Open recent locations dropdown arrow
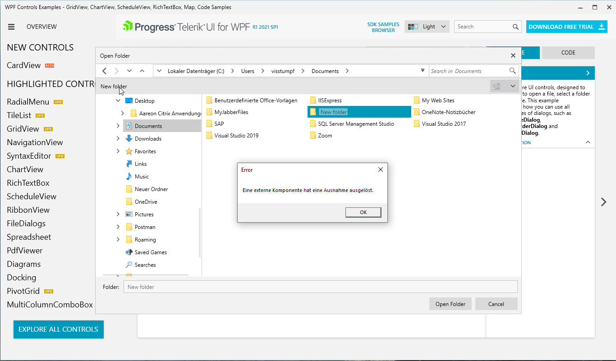Screen dimensions: 616x361 [x=129, y=71]
